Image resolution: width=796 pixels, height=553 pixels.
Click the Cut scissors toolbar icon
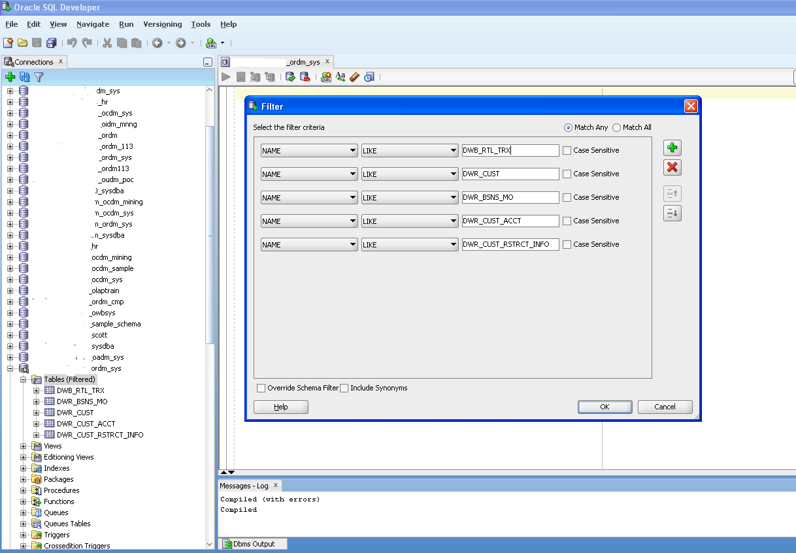(107, 43)
